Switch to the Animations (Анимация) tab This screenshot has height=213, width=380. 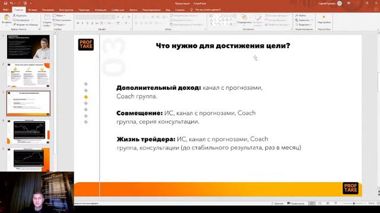click(x=100, y=10)
